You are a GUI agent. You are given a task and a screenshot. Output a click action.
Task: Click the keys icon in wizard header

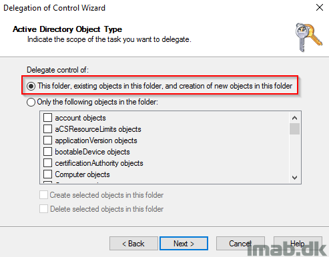pyautogui.click(x=308, y=37)
